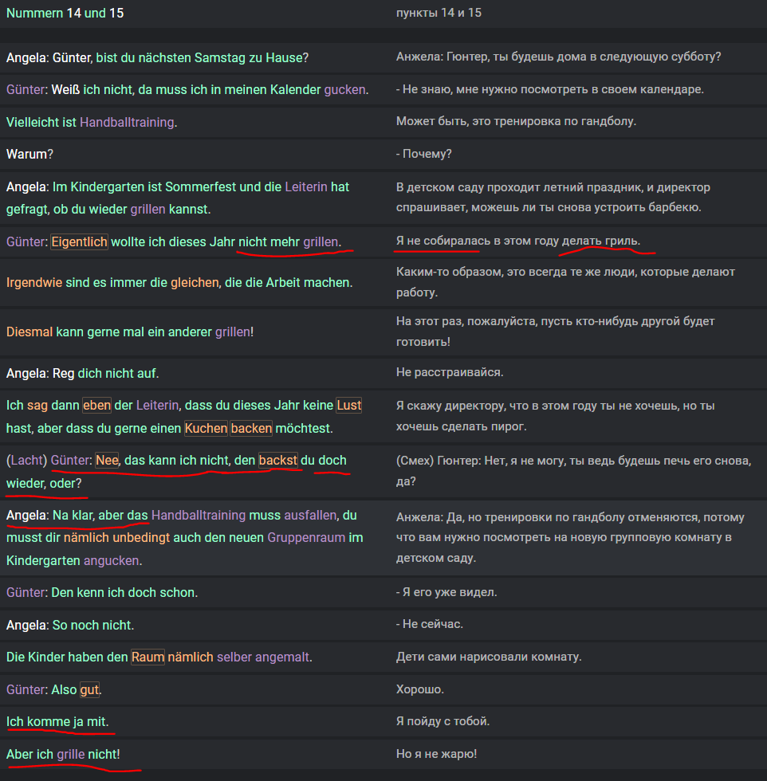This screenshot has width=767, height=781.
Task: Select the boxed word 'Raum'
Action: pyautogui.click(x=147, y=657)
